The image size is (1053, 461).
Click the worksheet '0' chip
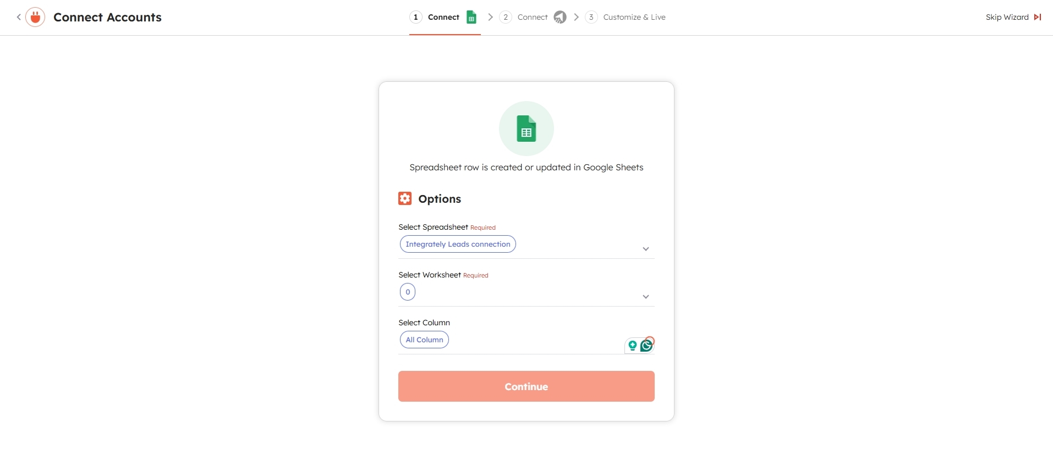408,292
